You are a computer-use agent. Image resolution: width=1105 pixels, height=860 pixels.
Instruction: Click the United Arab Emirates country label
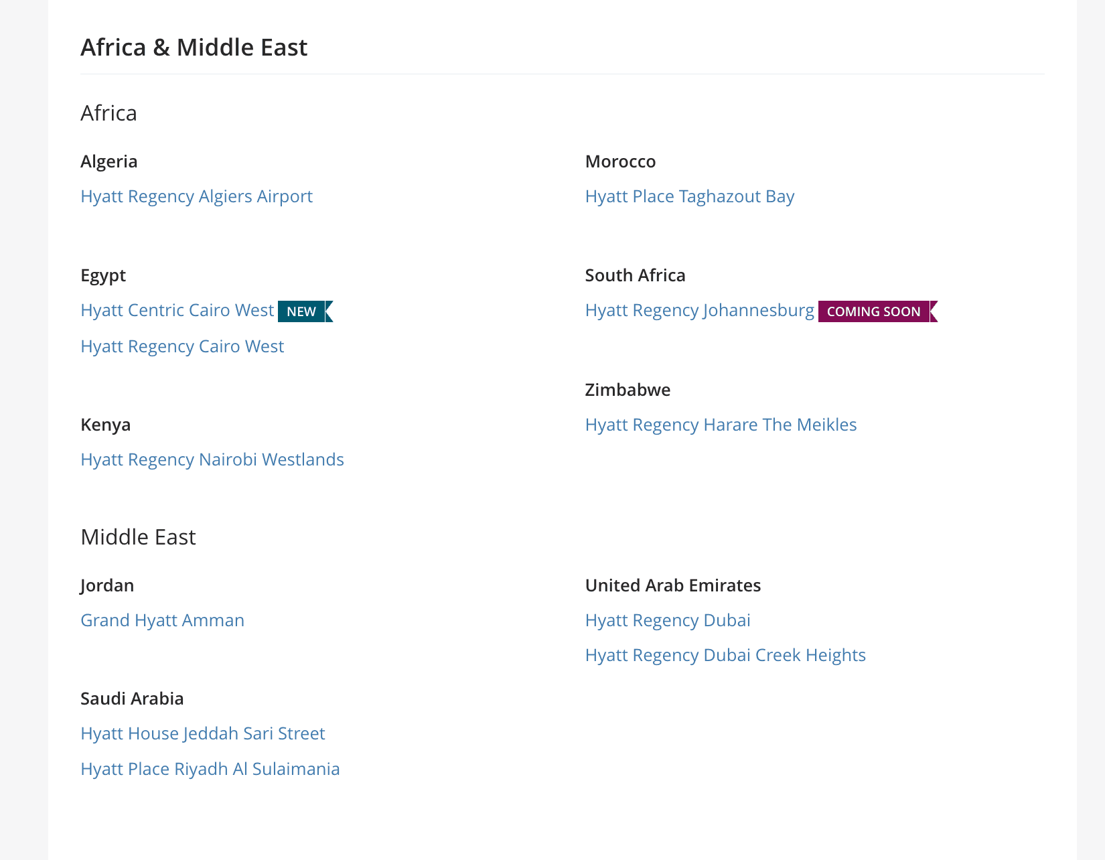coord(673,585)
